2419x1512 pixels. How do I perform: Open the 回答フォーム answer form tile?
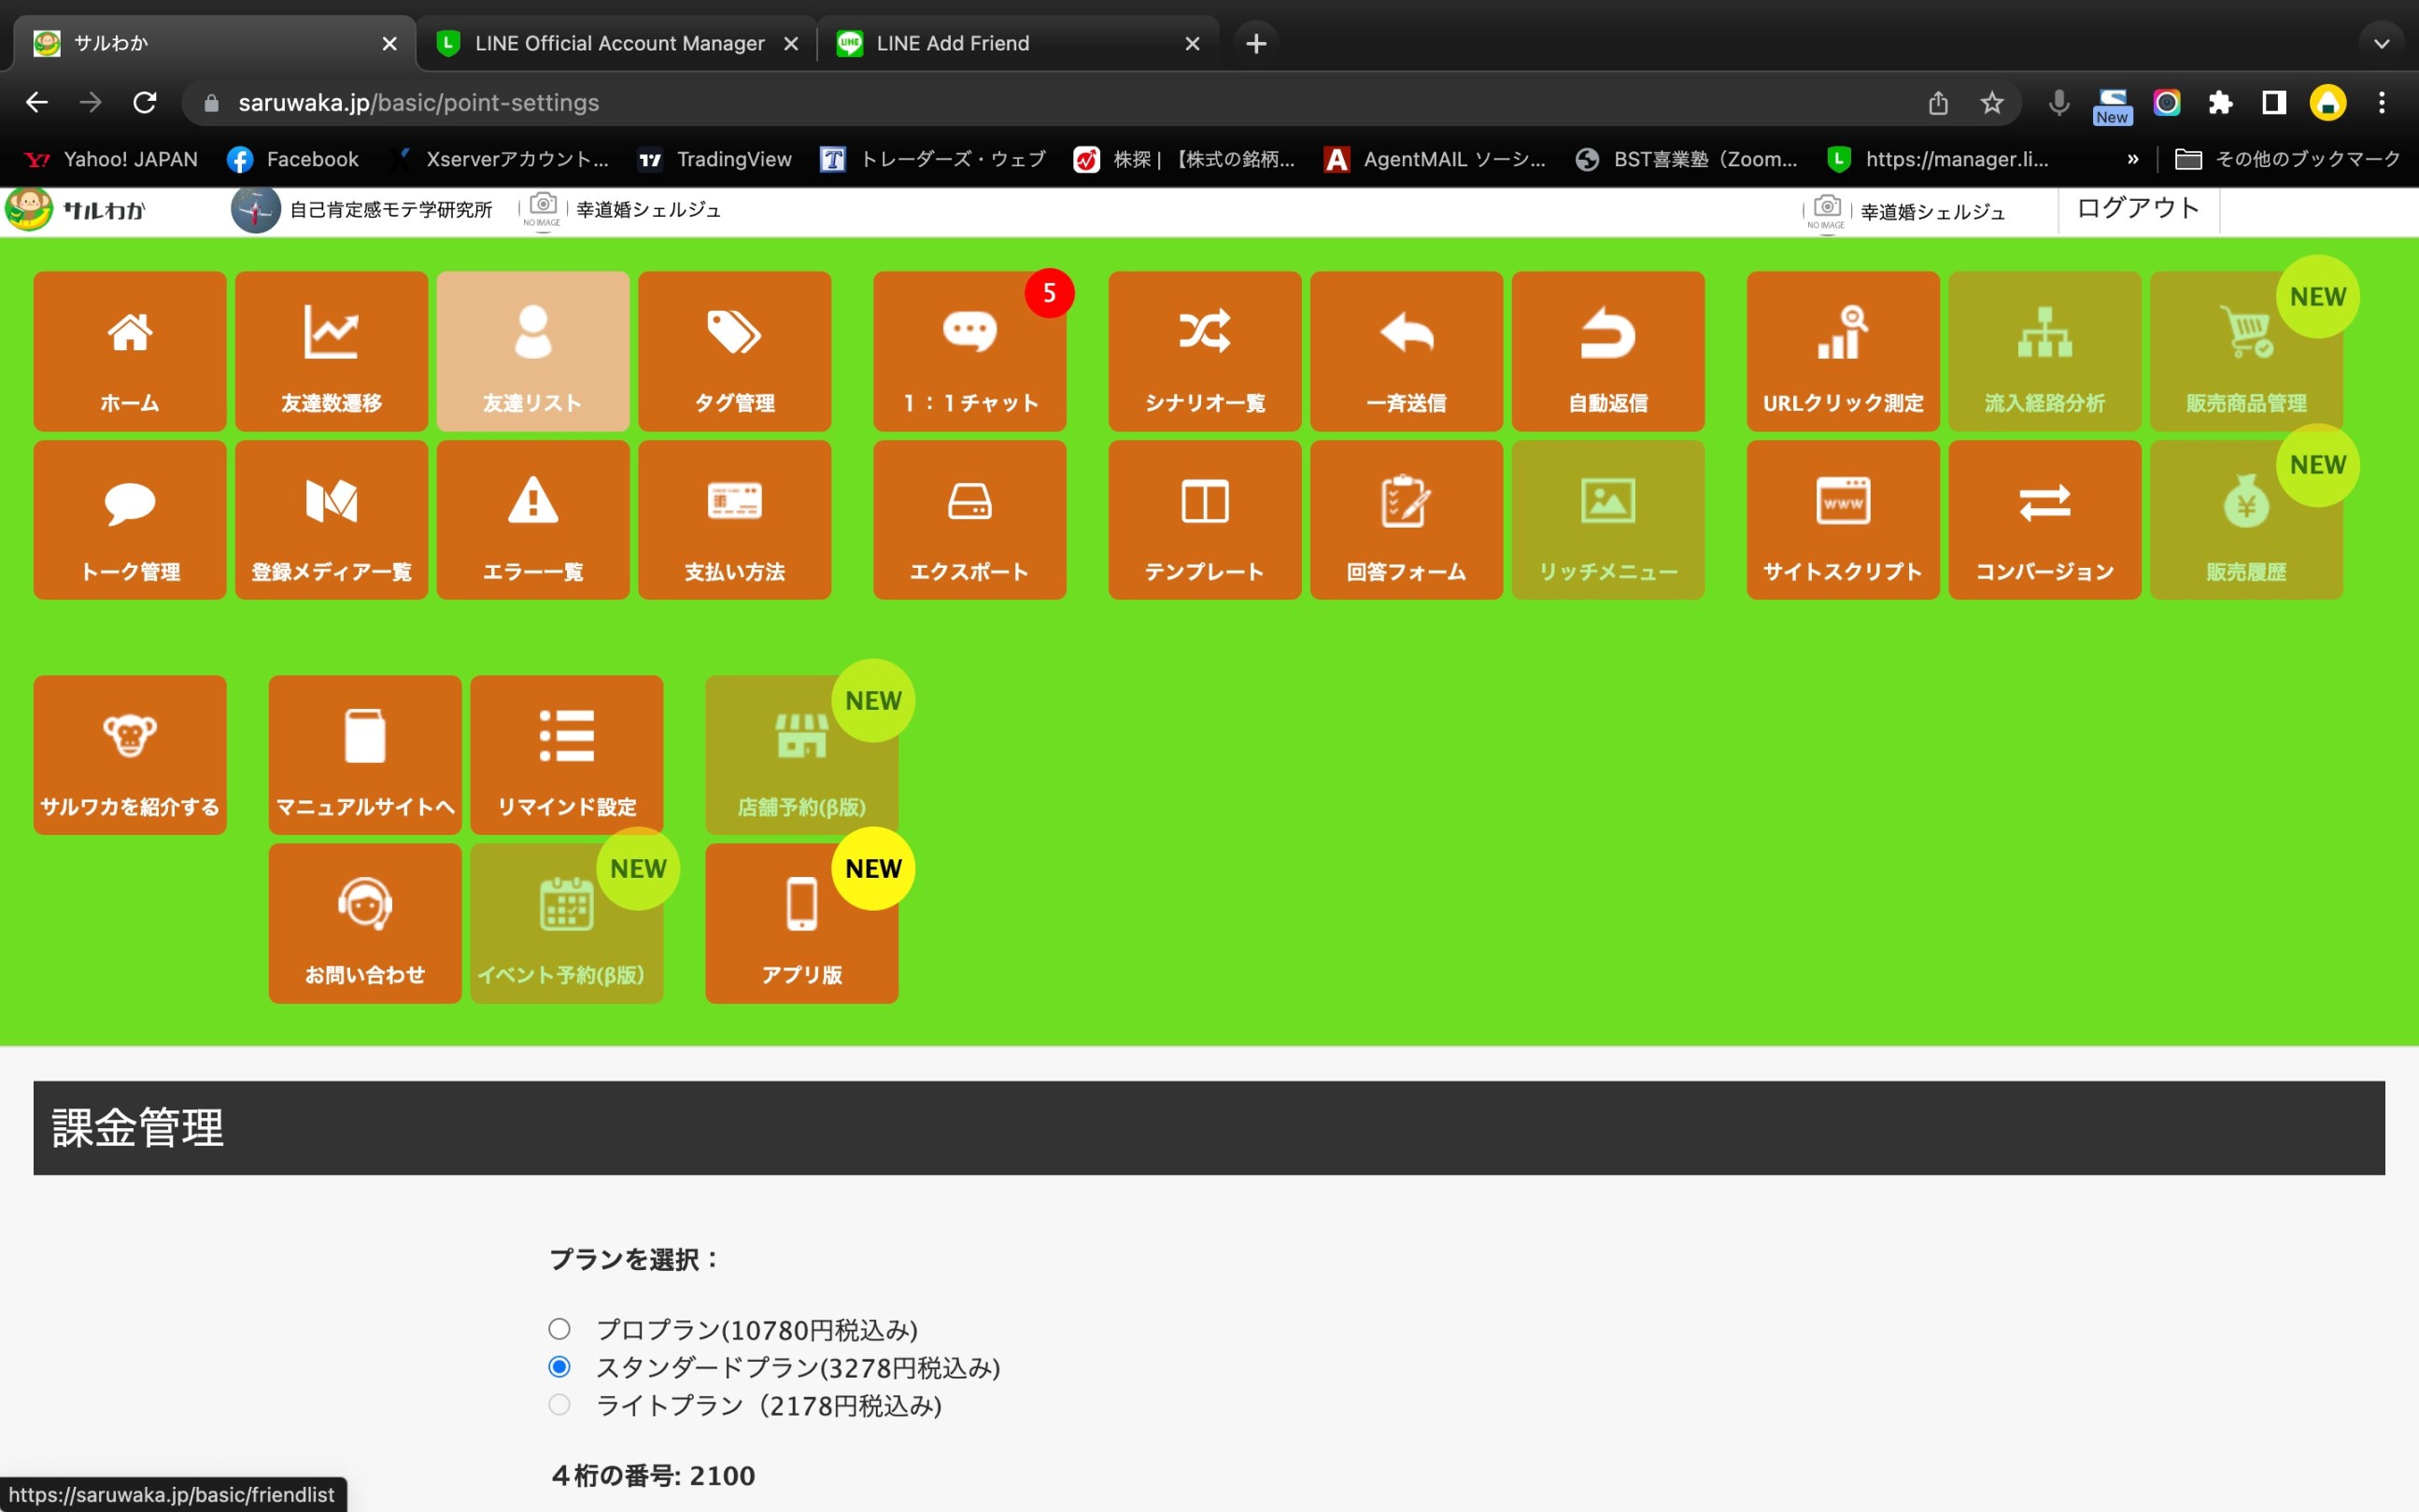coord(1407,520)
